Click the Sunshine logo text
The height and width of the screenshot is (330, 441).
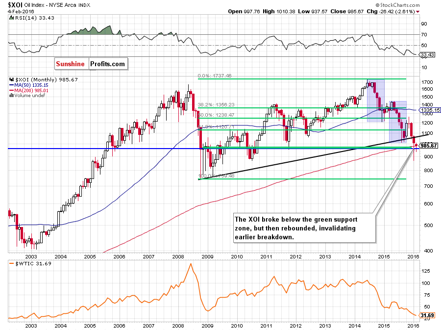70,64
